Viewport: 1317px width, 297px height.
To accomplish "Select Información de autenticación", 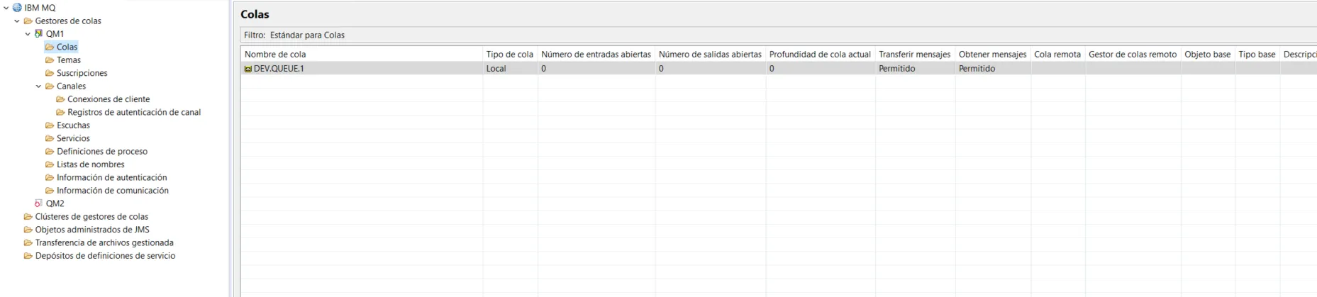I will click(x=112, y=178).
